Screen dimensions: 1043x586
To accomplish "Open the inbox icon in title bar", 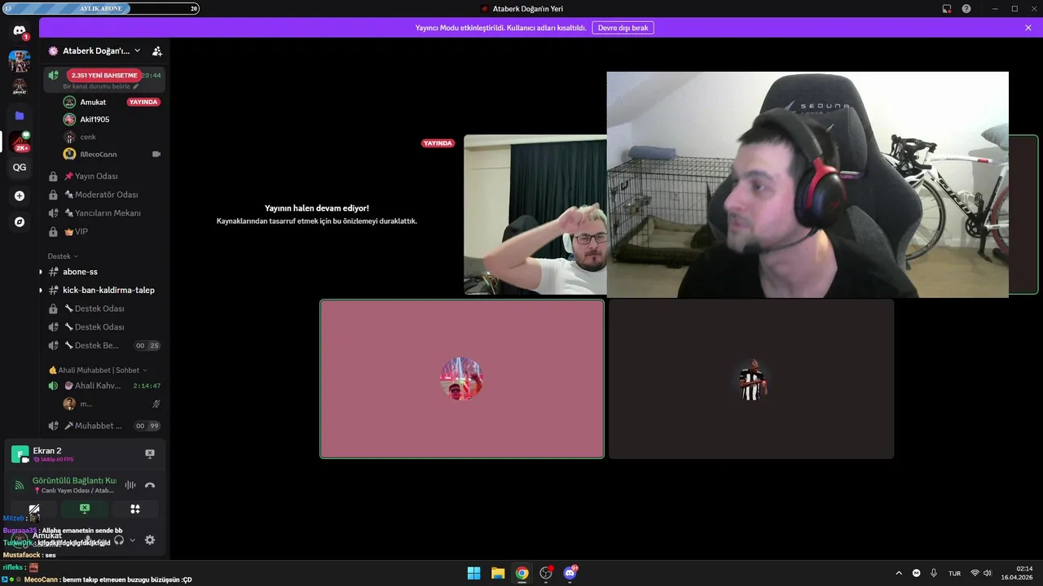I will point(947,9).
